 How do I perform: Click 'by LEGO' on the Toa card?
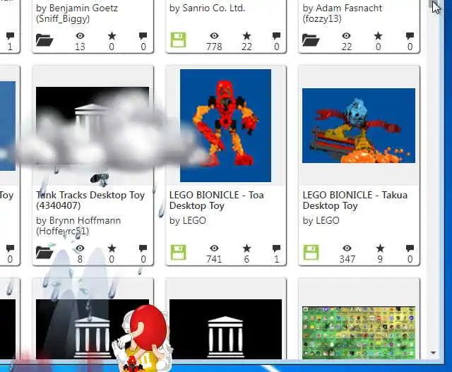click(188, 220)
